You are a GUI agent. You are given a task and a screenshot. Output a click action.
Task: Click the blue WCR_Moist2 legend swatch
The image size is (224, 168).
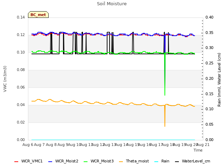(50, 162)
